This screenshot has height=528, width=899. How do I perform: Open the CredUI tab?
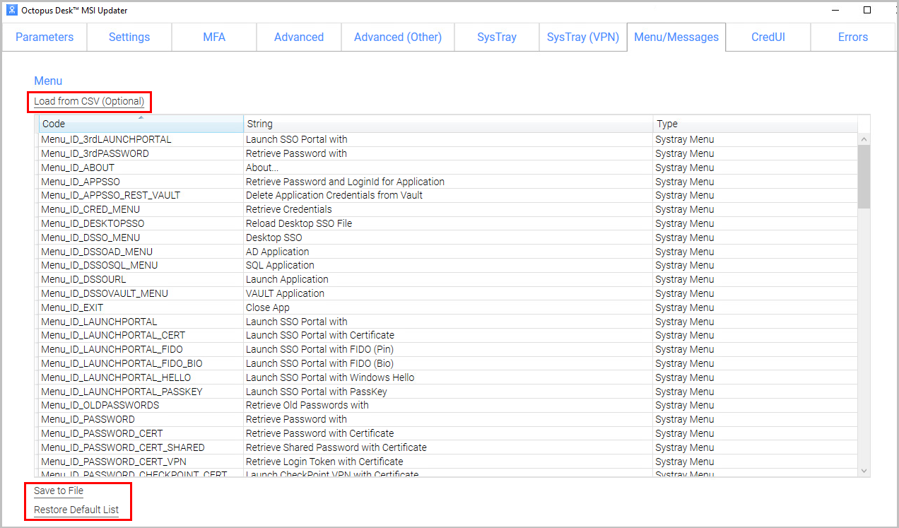click(x=768, y=37)
